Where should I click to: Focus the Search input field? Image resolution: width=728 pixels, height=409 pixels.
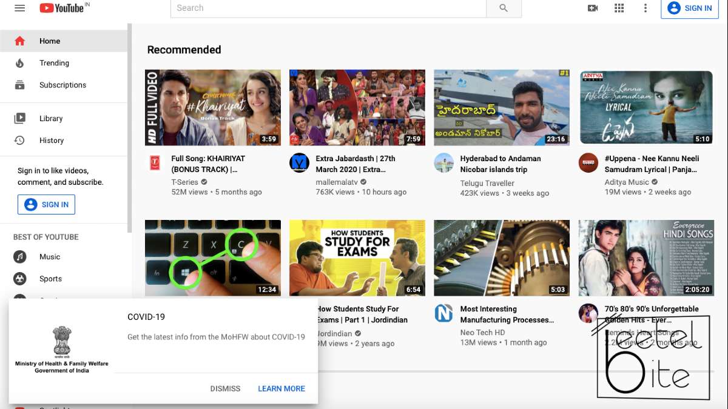tap(328, 8)
